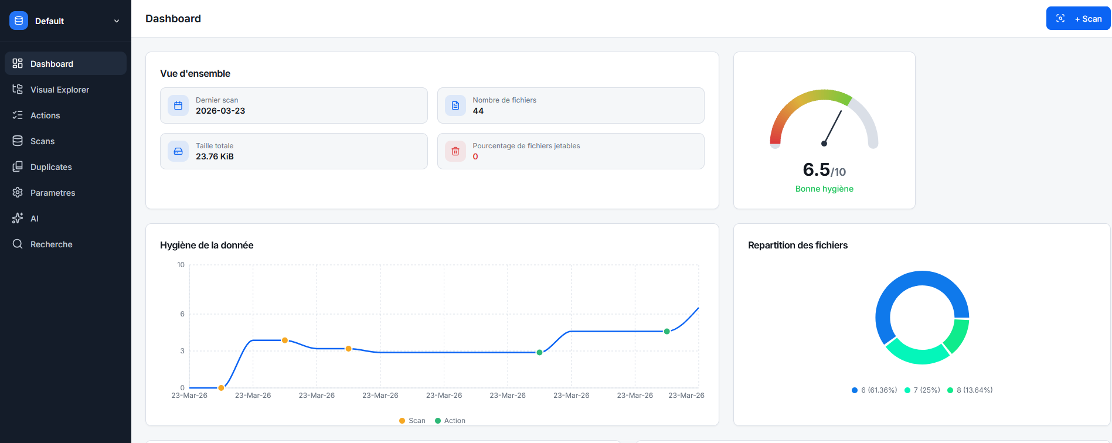Click the first orange scan point at zero
This screenshot has width=1112, height=443.
coord(221,388)
